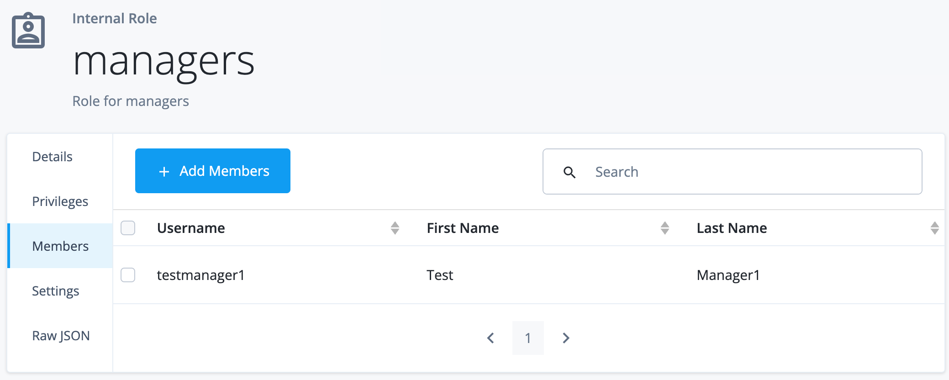View the Raw JSON tab
Viewport: 949px width, 380px height.
[61, 336]
